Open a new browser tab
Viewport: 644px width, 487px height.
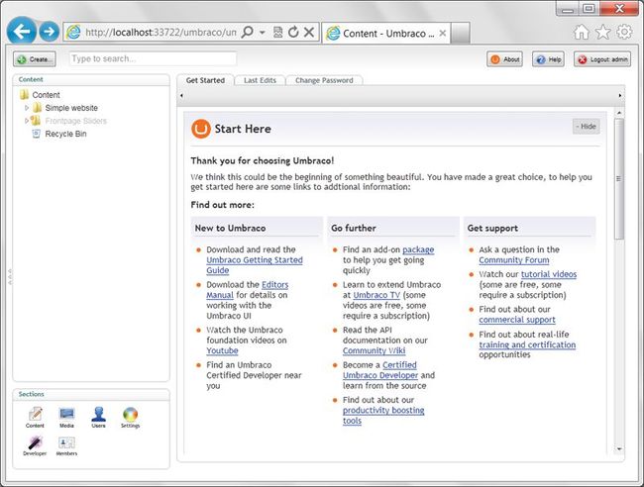[460, 33]
